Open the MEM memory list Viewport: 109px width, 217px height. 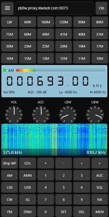(x=100, y=212)
